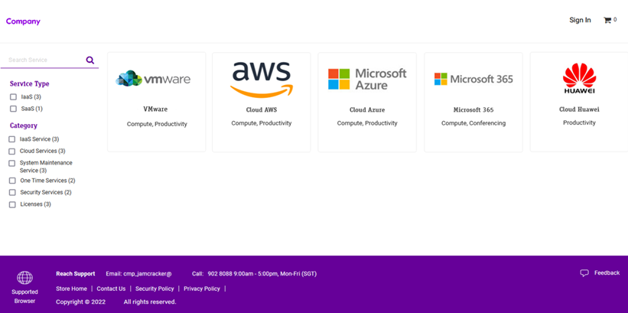Tick the Cloud Services (3) checkbox
The width and height of the screenshot is (628, 313).
12,151
